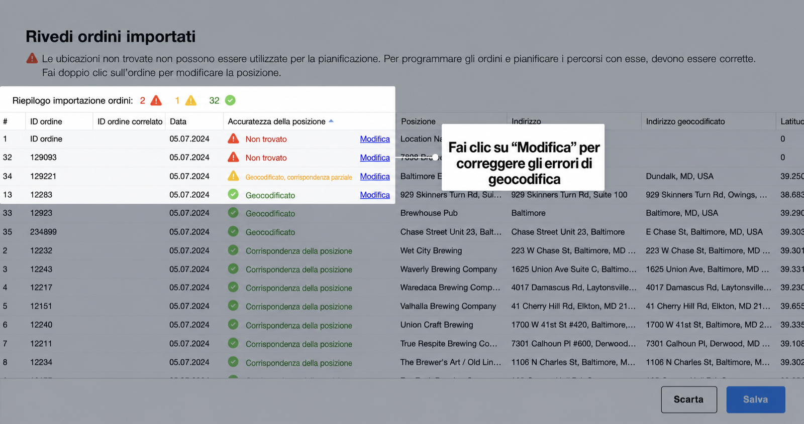
Task: Open Modifica link for order 129093
Action: [375, 158]
